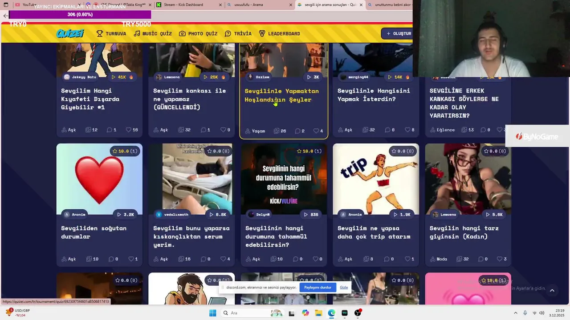Image resolution: width=570 pixels, height=320 pixels.
Task: Like the 'Sevgilinle Yapmaktan Hoşlandığın Şeyler' quiz heart
Action: (316, 131)
